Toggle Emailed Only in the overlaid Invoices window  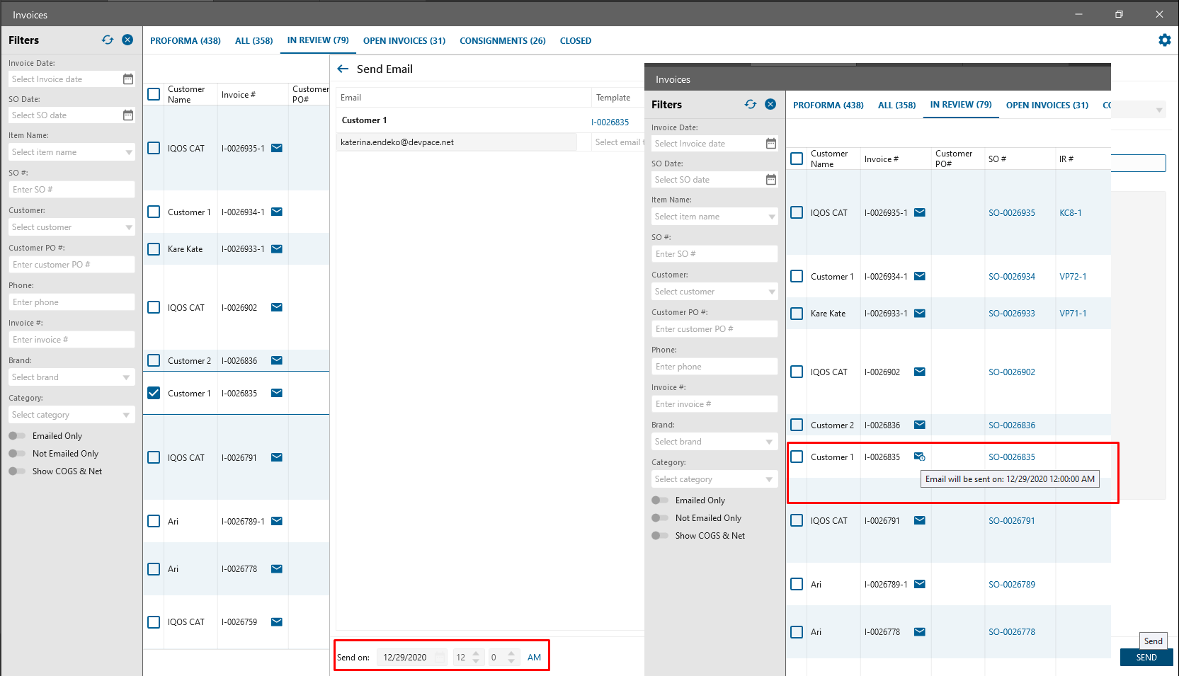pos(660,500)
